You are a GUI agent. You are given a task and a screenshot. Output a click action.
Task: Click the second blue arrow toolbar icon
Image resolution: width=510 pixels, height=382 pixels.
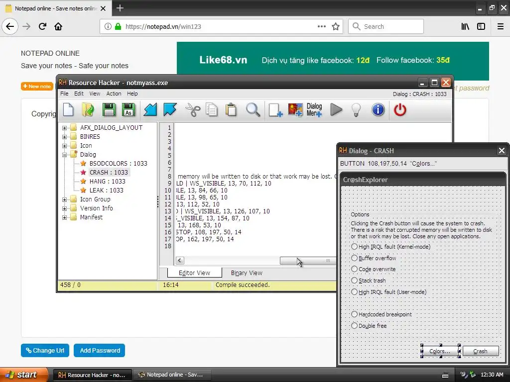pyautogui.click(x=170, y=110)
